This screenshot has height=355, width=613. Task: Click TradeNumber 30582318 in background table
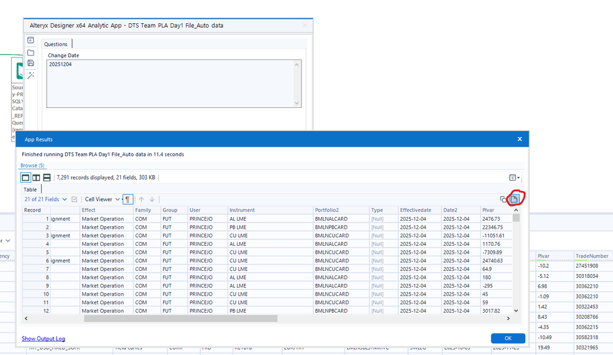(x=587, y=337)
